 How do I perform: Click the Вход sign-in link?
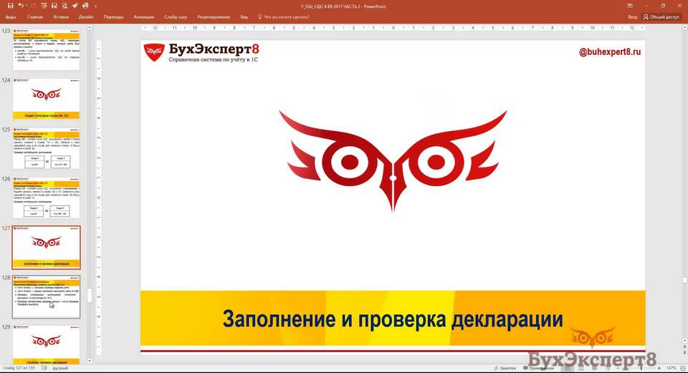pos(632,17)
